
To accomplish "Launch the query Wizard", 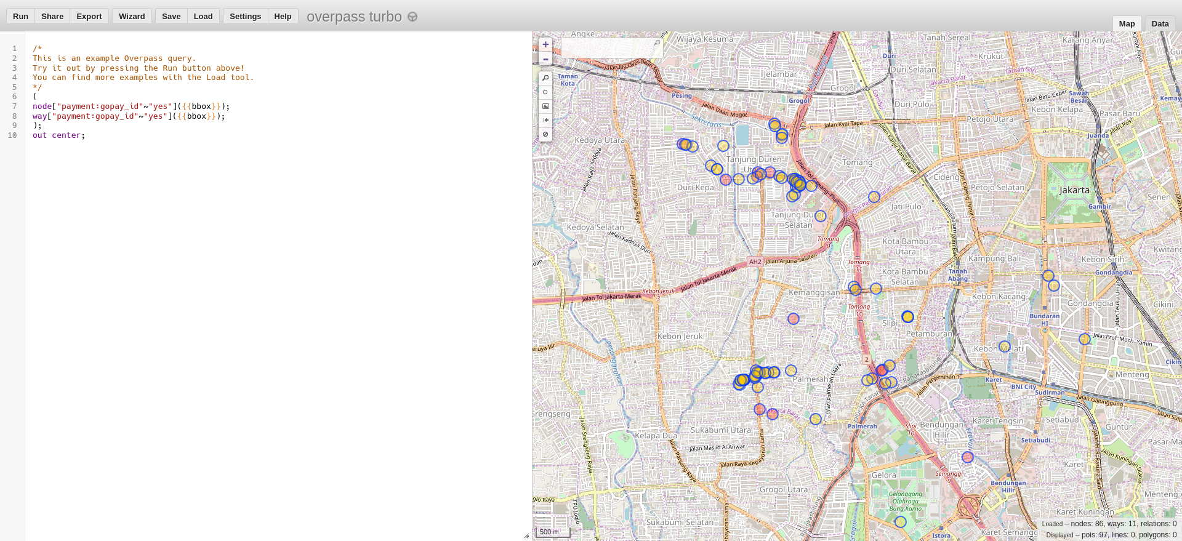I will 132,16.
